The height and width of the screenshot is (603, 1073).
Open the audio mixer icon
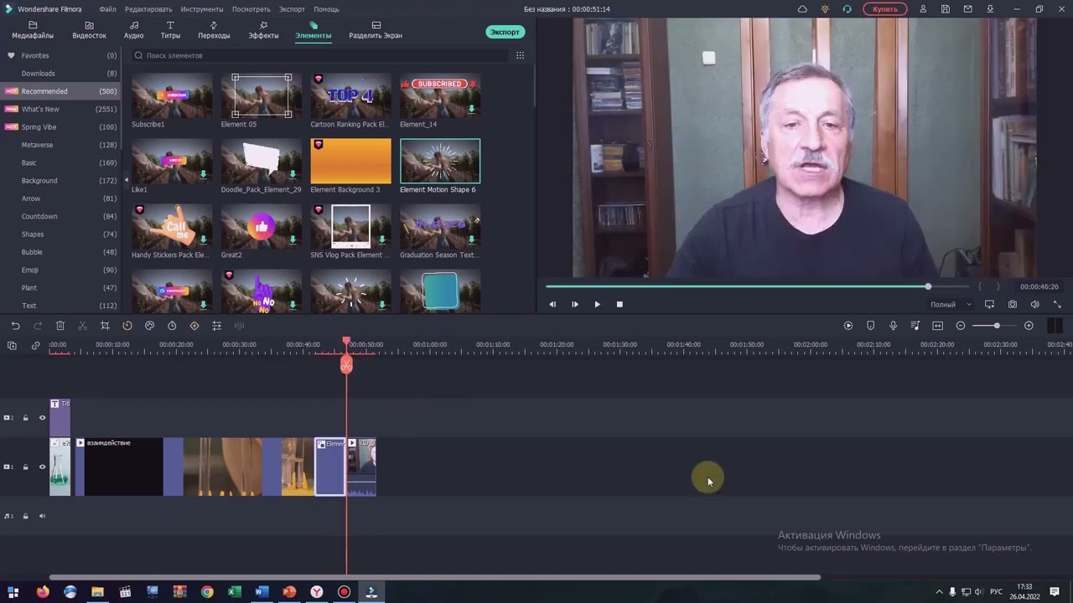coord(915,326)
